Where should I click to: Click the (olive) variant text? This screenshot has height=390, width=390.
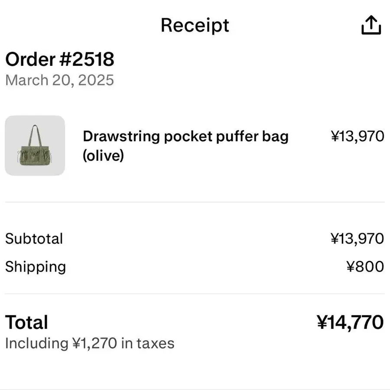pos(103,155)
